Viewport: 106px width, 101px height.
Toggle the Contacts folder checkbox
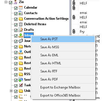16,14
